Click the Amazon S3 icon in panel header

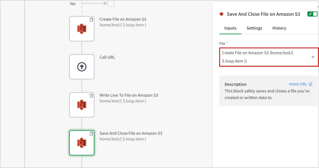(221, 14)
